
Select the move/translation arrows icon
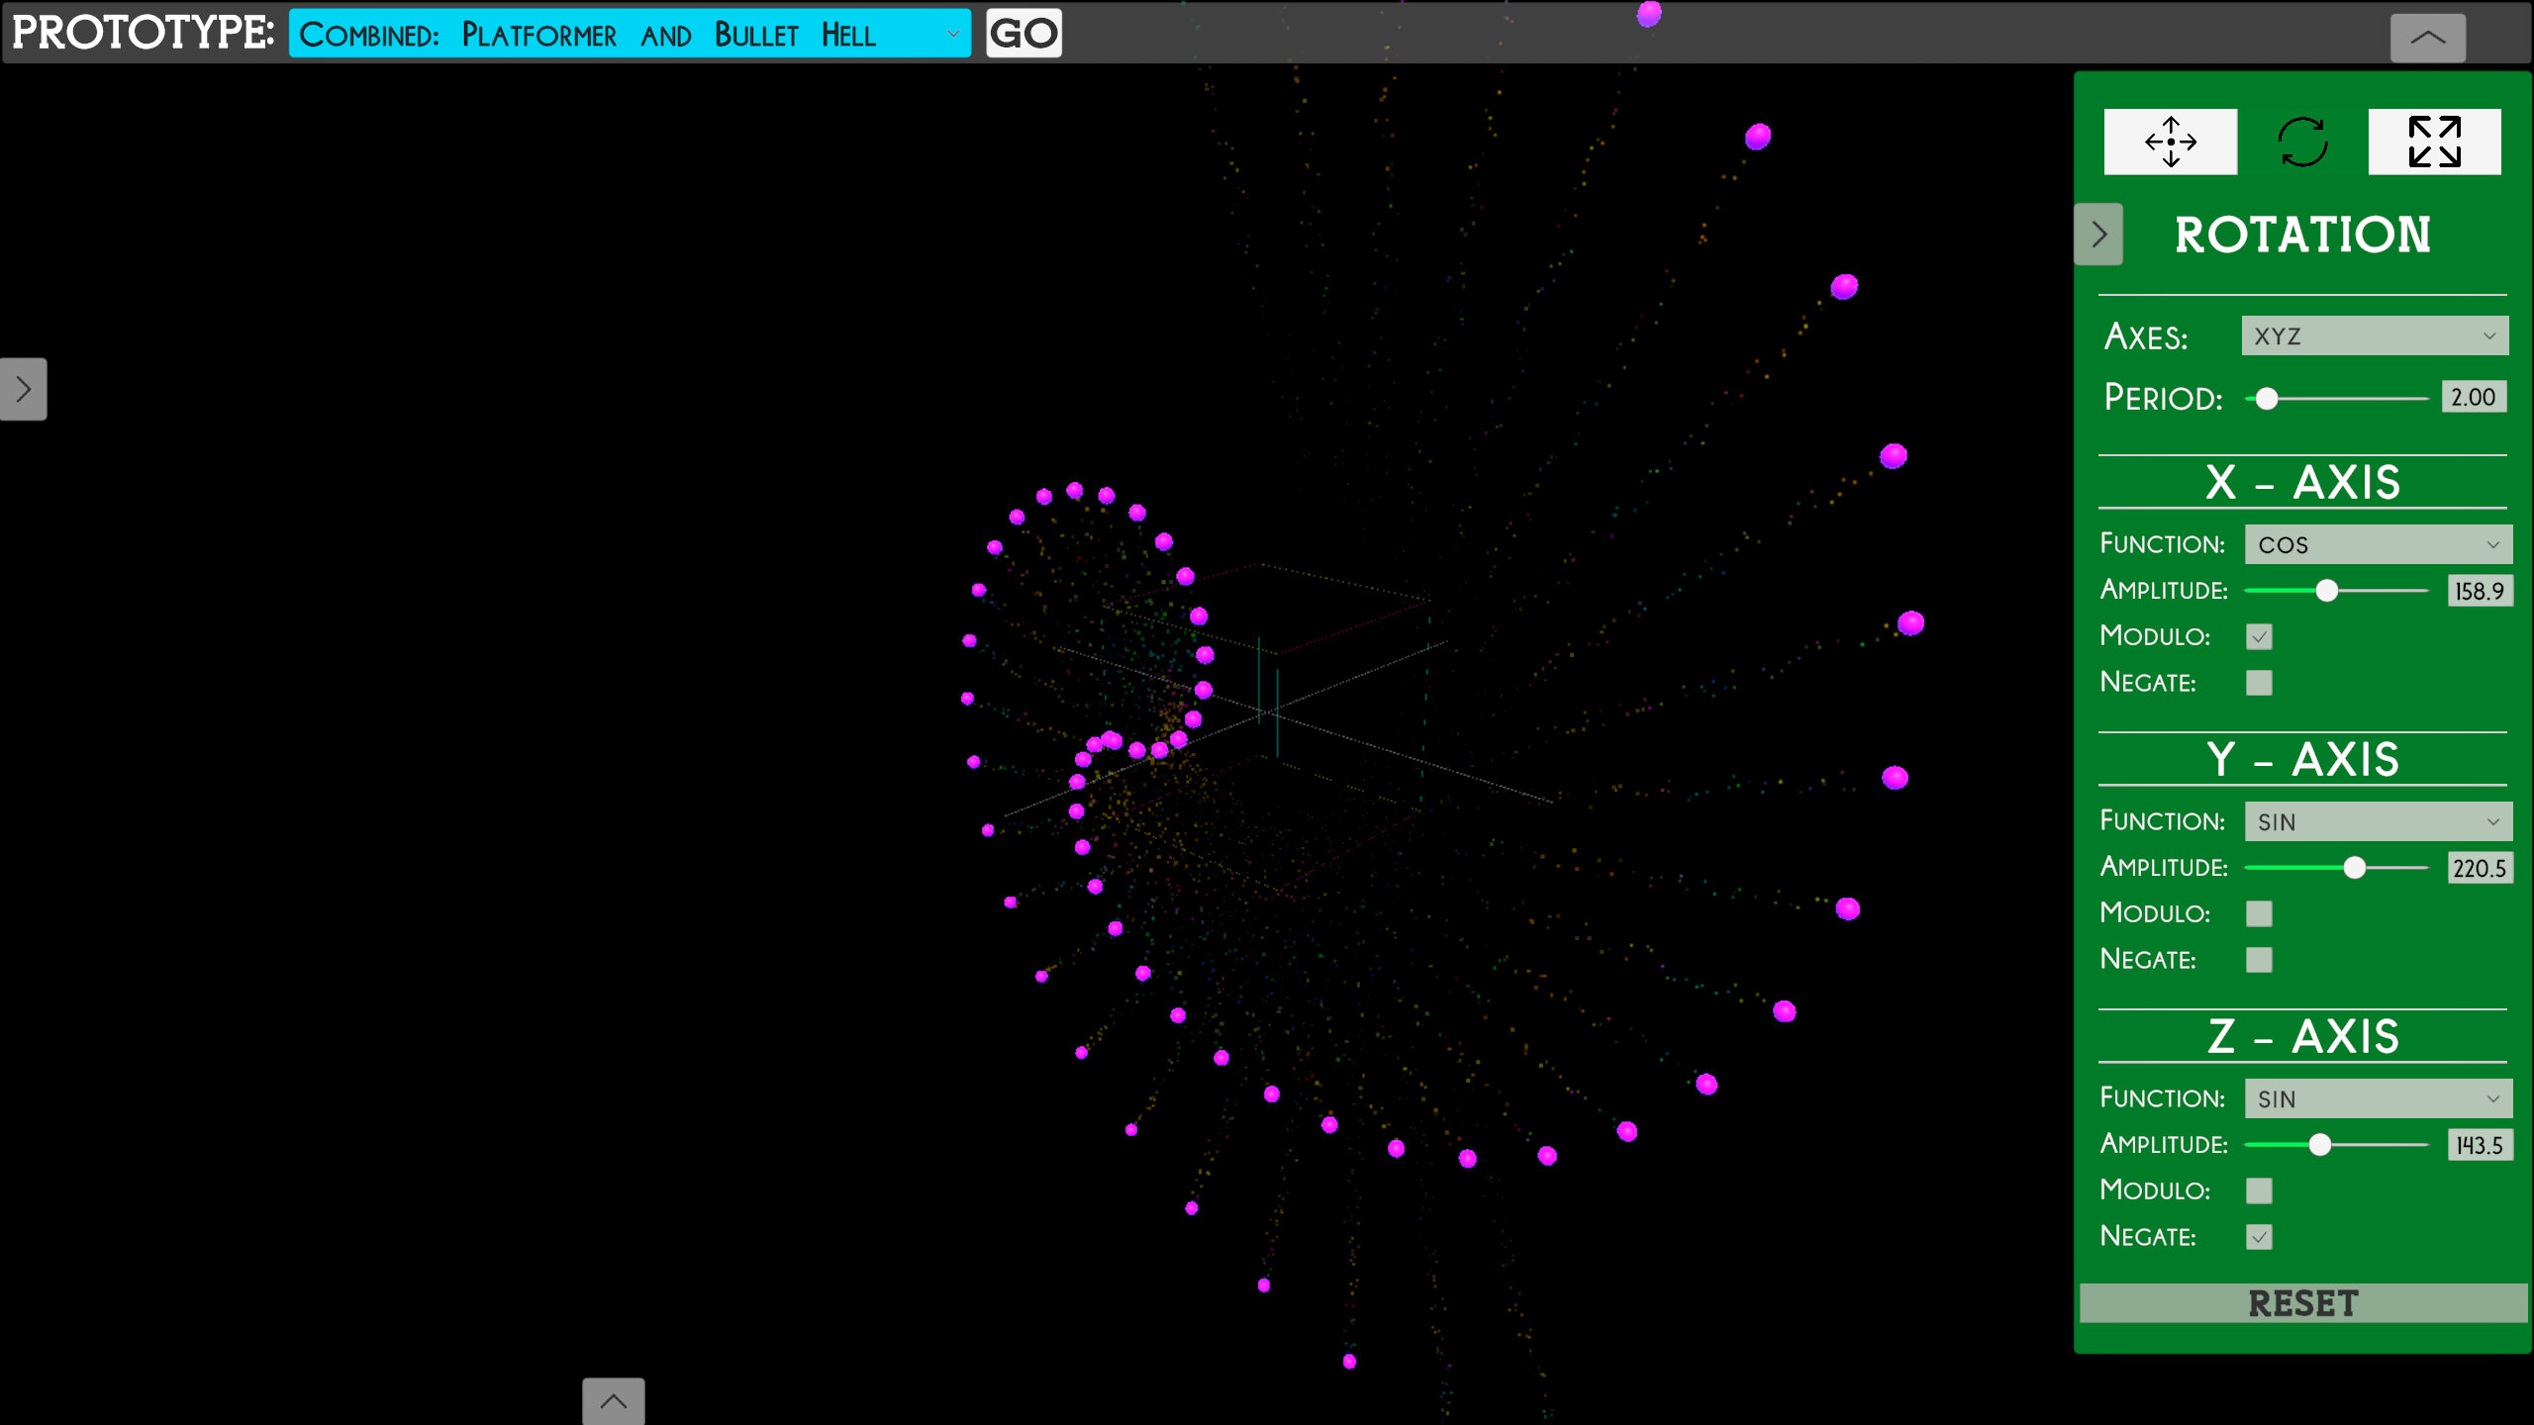[x=2170, y=142]
